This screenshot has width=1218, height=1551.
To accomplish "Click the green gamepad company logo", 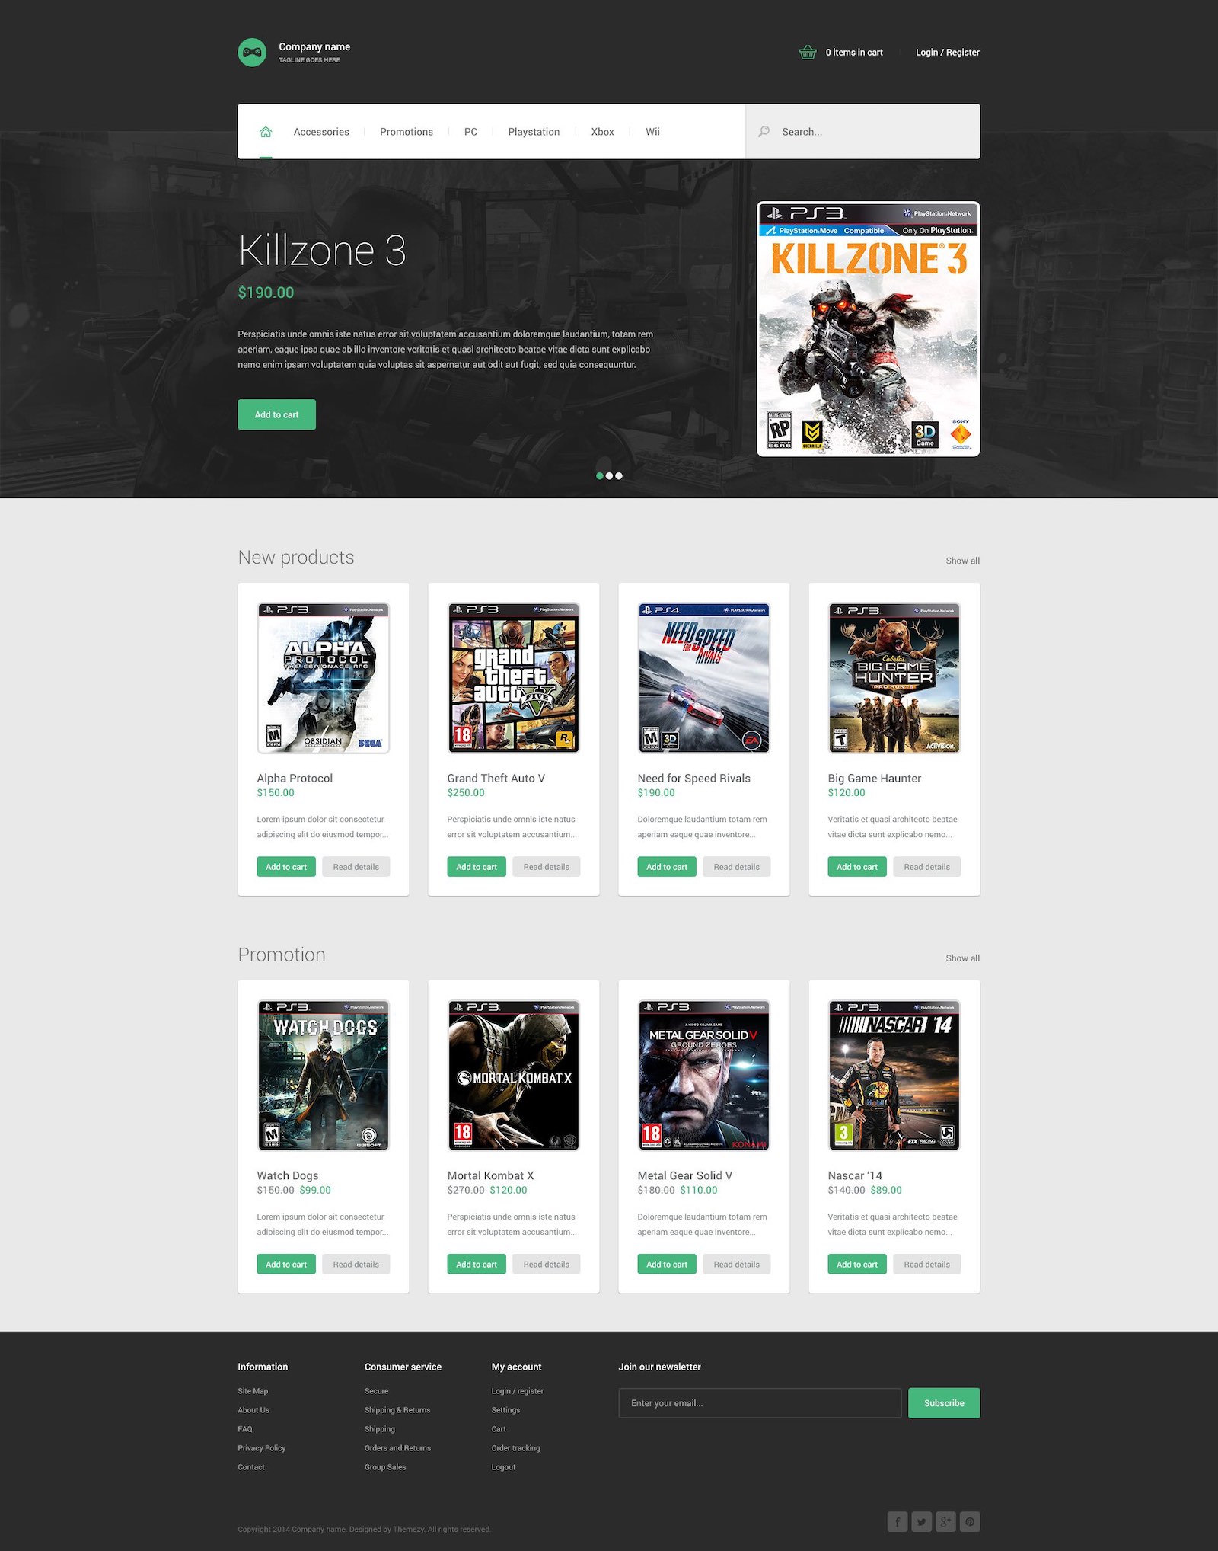I will 252,53.
